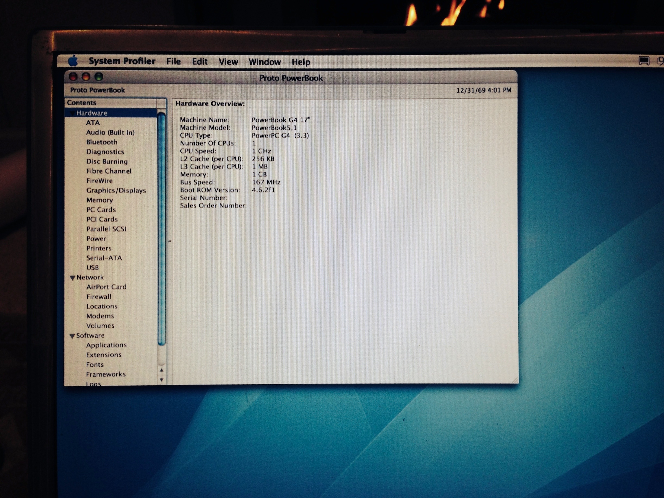The image size is (664, 498).
Task: Select AirPort Card in the list
Action: pos(106,287)
